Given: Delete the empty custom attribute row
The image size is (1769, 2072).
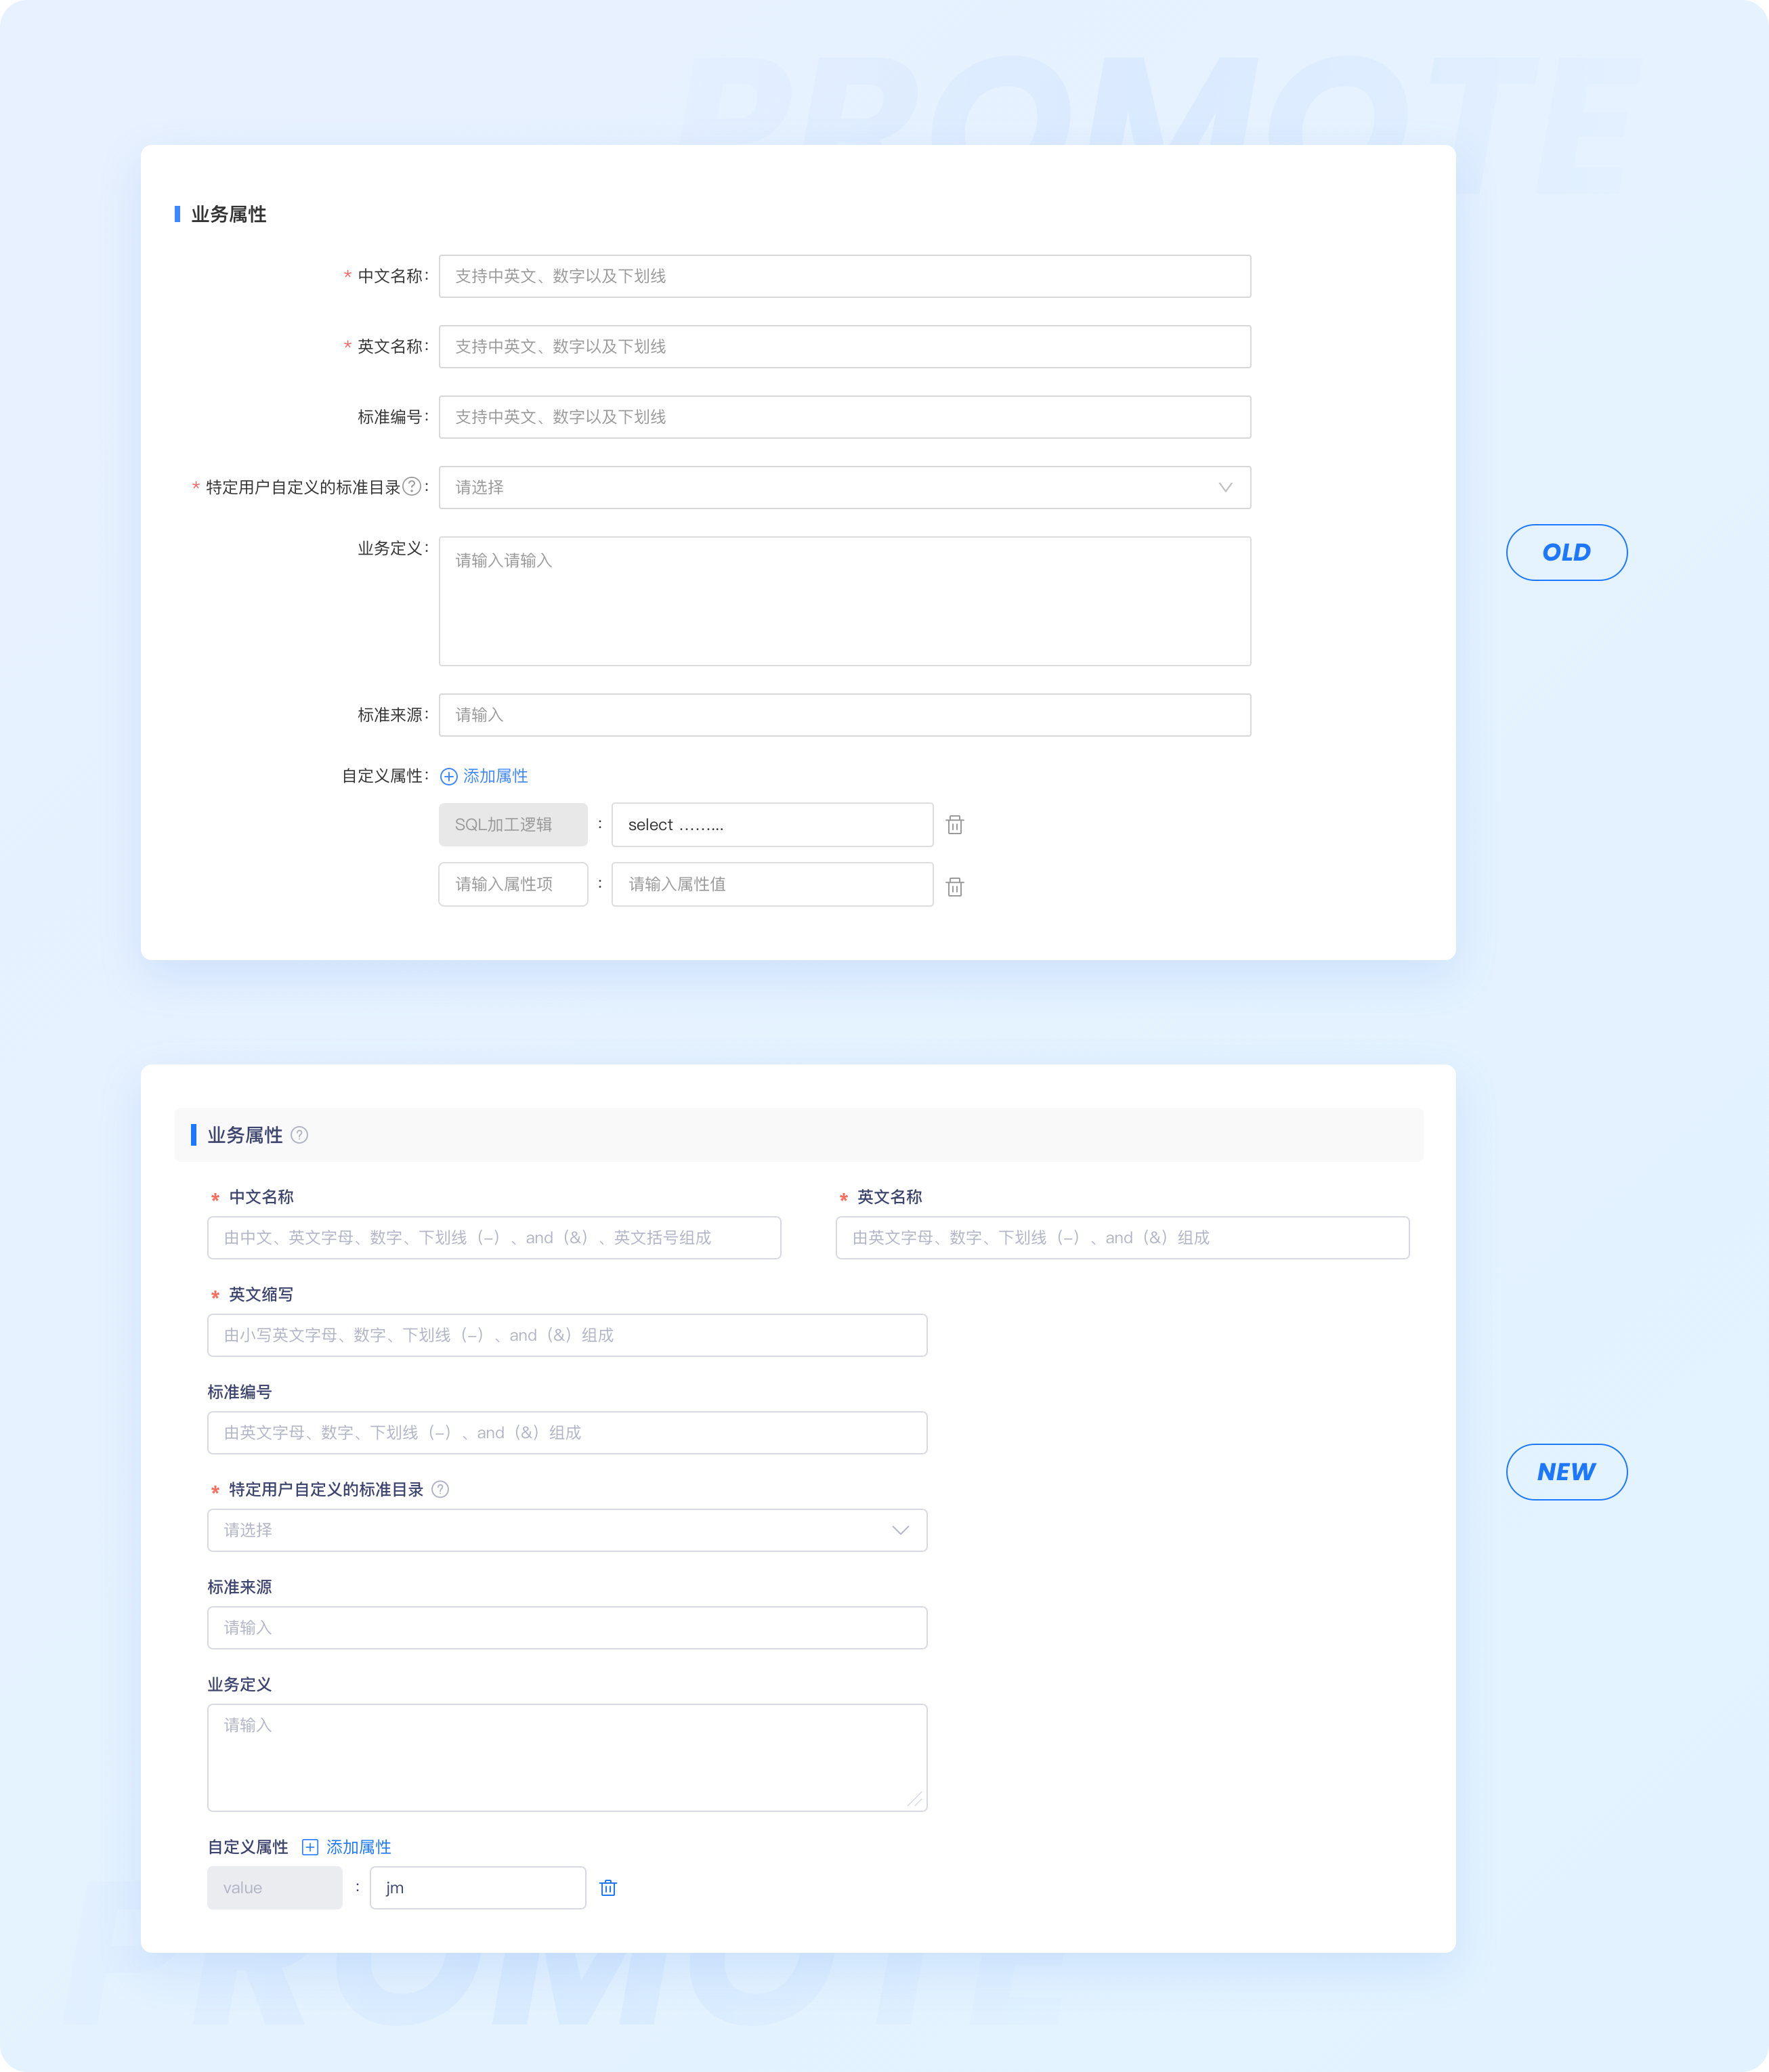Looking at the screenshot, I should point(955,887).
